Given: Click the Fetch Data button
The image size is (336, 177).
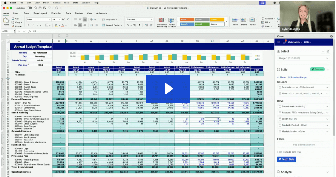Looking at the screenshot, I should pyautogui.click(x=287, y=159).
